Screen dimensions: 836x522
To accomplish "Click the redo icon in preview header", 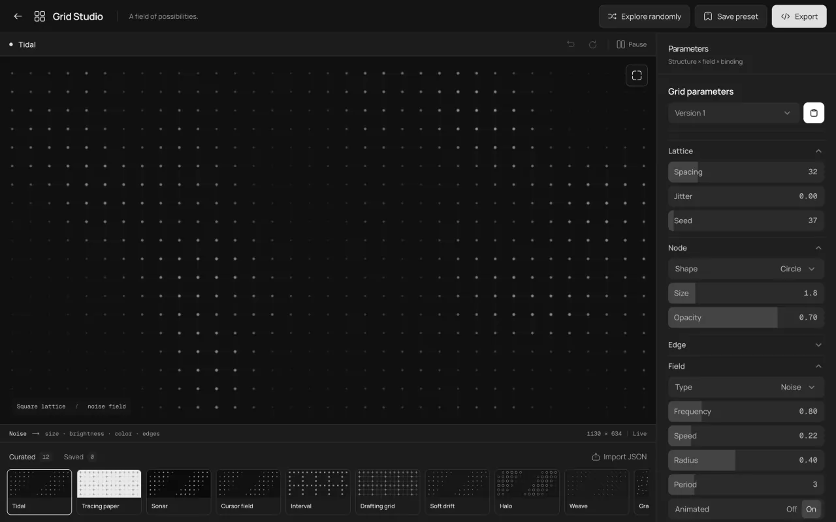I will tap(593, 44).
